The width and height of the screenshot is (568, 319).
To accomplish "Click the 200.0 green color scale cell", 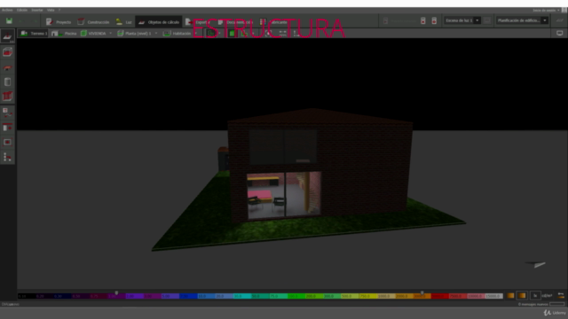I will click(314, 296).
